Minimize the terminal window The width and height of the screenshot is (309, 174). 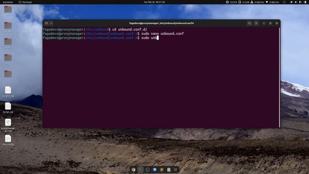[x=264, y=23]
